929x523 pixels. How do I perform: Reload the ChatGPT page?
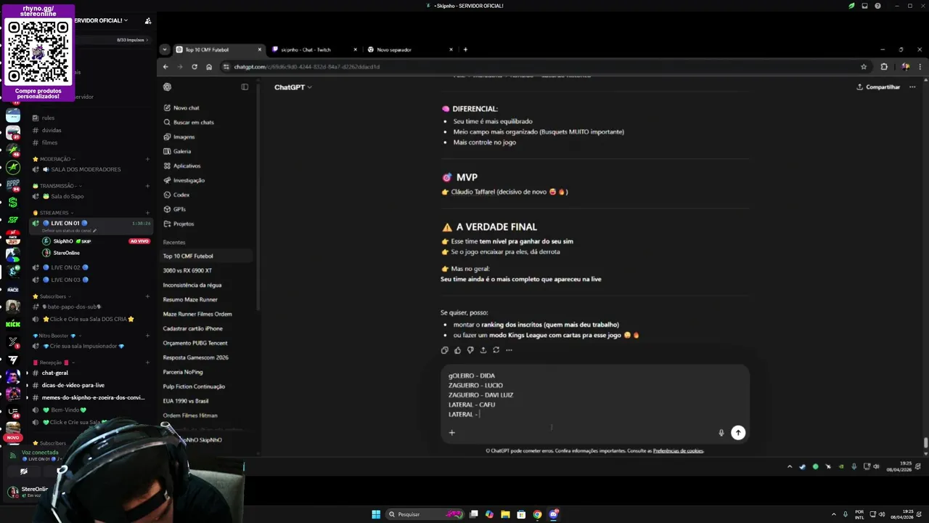(x=195, y=67)
